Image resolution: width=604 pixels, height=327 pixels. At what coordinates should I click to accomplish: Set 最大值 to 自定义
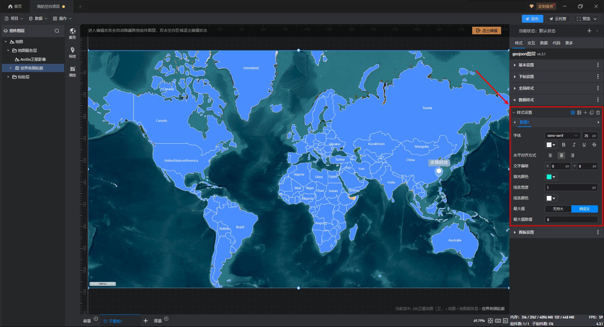[584, 209]
